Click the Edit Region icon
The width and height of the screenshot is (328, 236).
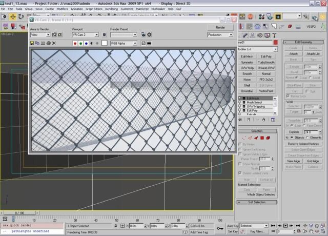[54, 35]
